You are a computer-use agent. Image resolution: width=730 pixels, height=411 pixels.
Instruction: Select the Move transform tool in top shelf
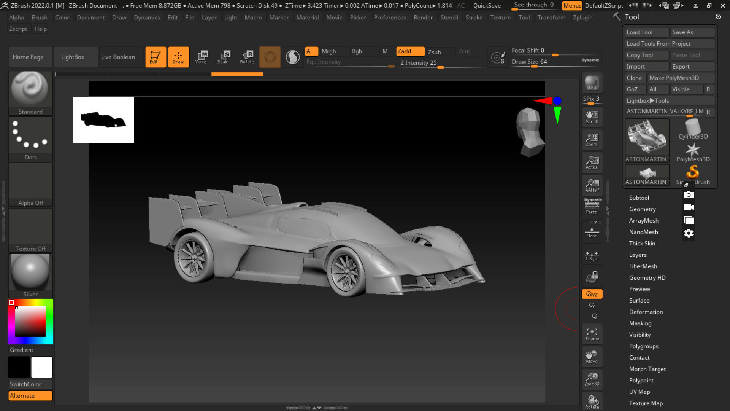click(x=200, y=57)
